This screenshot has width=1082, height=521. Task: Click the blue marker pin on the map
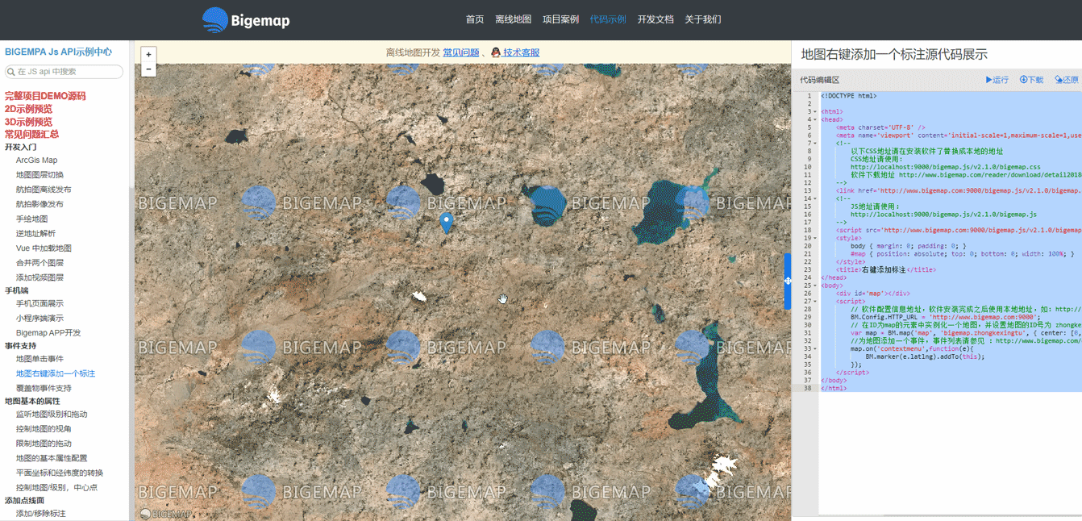click(446, 223)
